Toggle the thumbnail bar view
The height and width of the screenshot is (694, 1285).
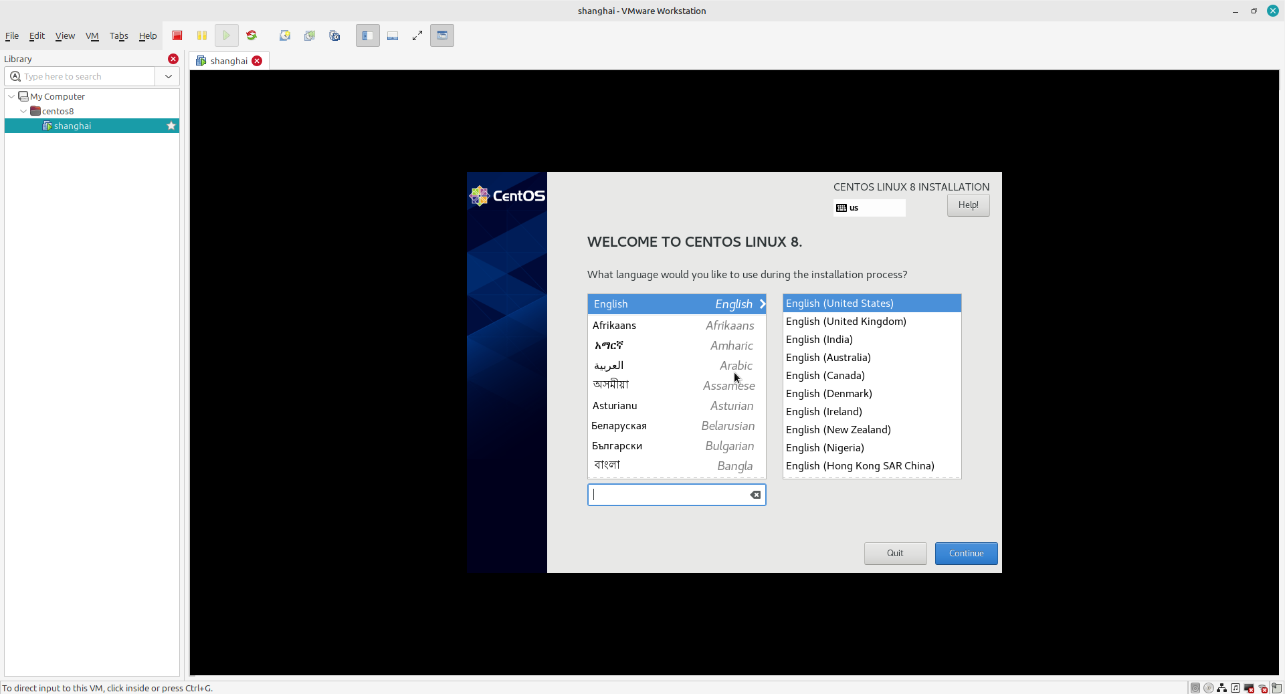click(x=393, y=35)
